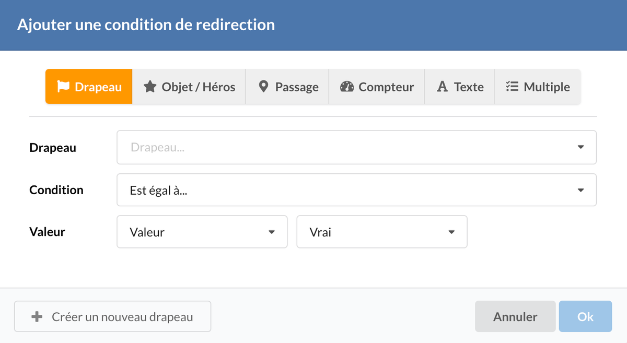
Task: Click the letter A icon for Texte
Action: [x=443, y=87]
